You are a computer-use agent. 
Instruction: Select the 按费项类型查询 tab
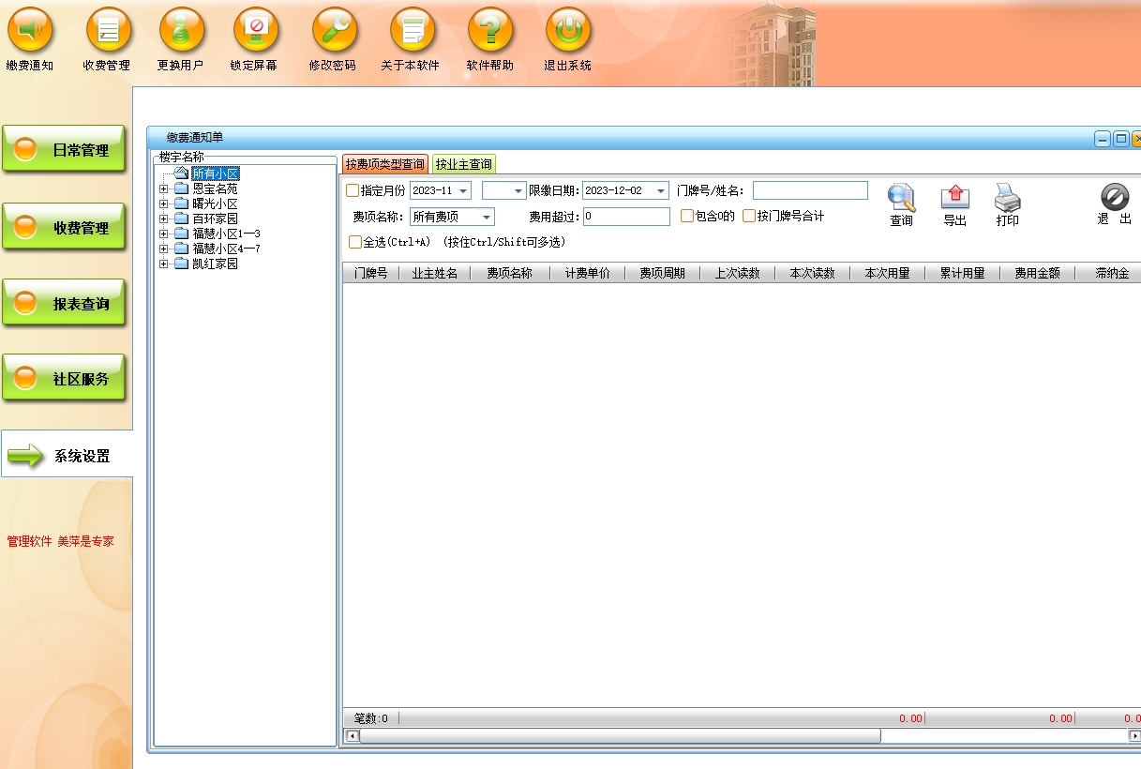[384, 164]
